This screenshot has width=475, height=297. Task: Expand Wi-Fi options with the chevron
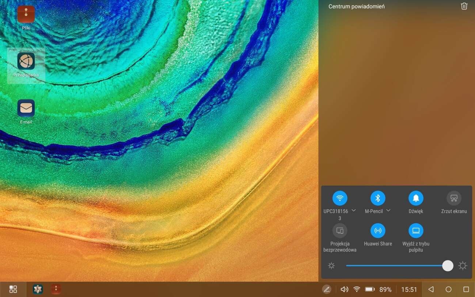pos(353,210)
